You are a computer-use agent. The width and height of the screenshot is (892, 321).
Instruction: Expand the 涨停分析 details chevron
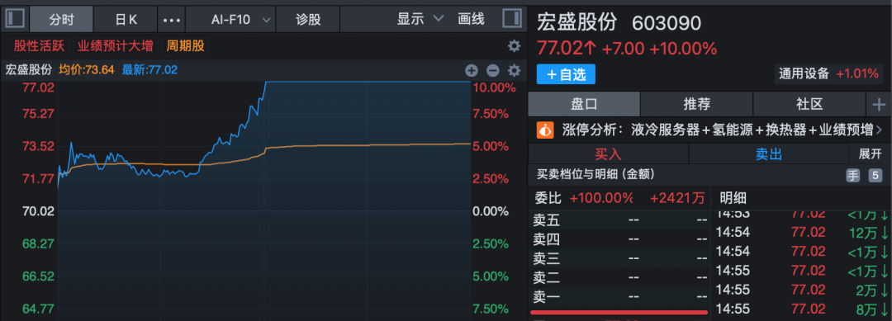pos(880,130)
